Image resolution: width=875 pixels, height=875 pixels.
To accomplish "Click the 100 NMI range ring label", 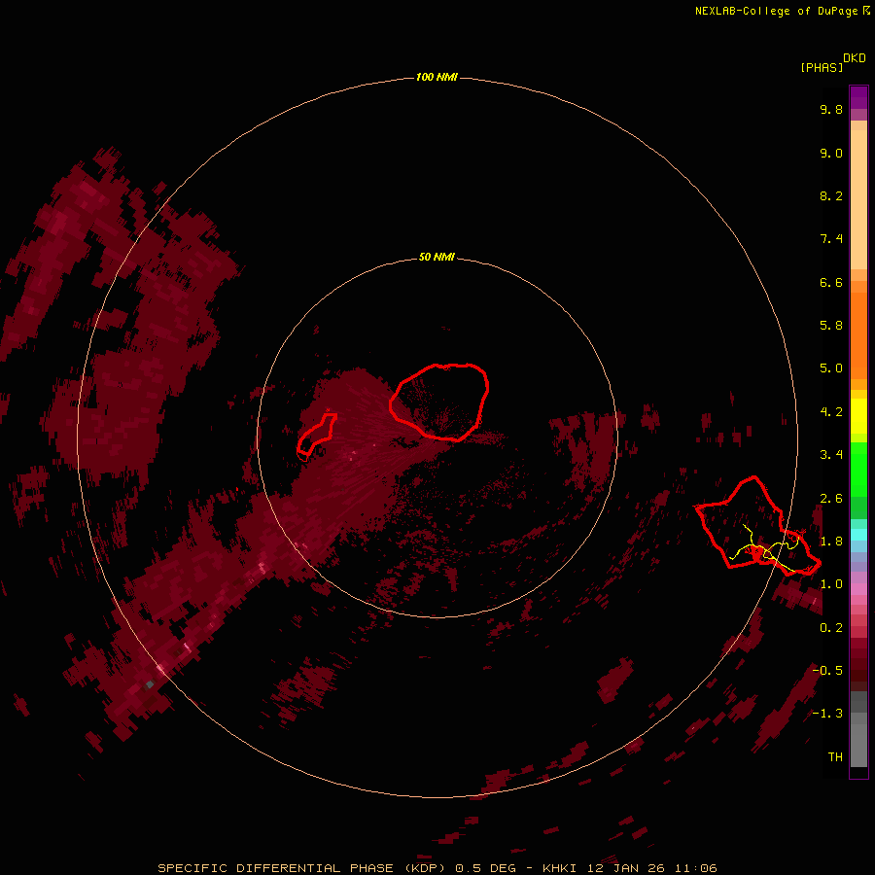I will coord(437,77).
